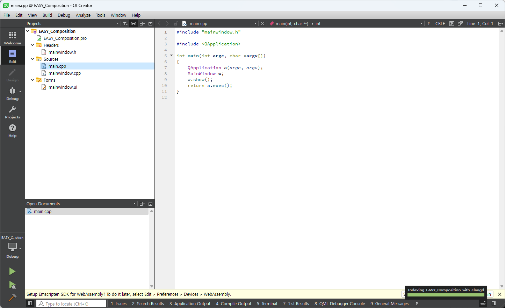
Task: Select mainwindow.ui in Forms
Action: (63, 87)
